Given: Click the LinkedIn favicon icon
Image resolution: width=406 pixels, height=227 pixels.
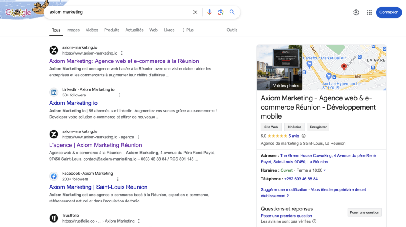Looking at the screenshot, I should (x=54, y=92).
